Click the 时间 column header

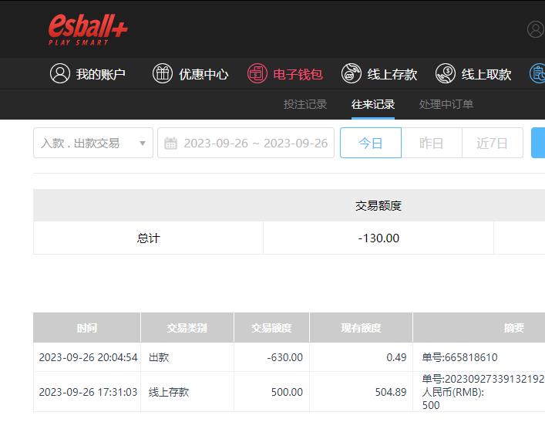(87, 328)
